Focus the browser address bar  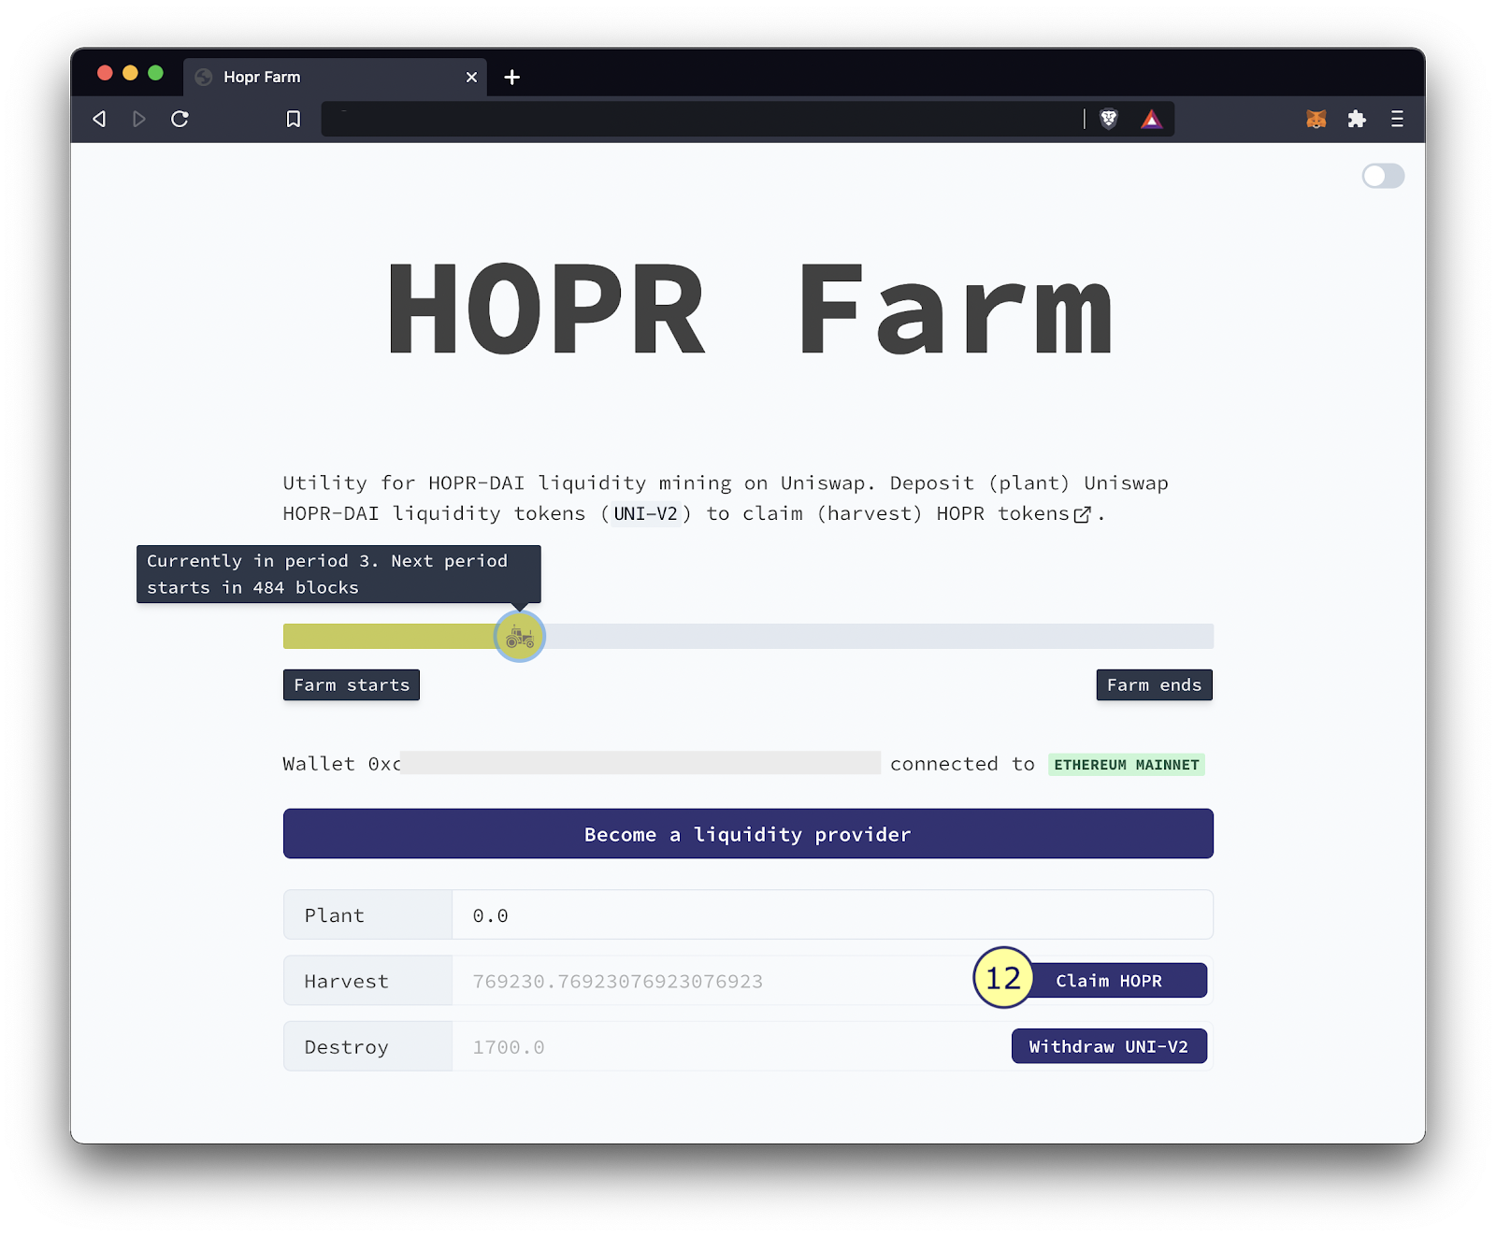(701, 119)
